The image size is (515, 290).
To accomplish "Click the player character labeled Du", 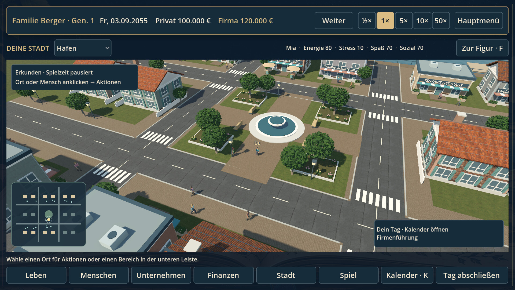I will (x=257, y=151).
